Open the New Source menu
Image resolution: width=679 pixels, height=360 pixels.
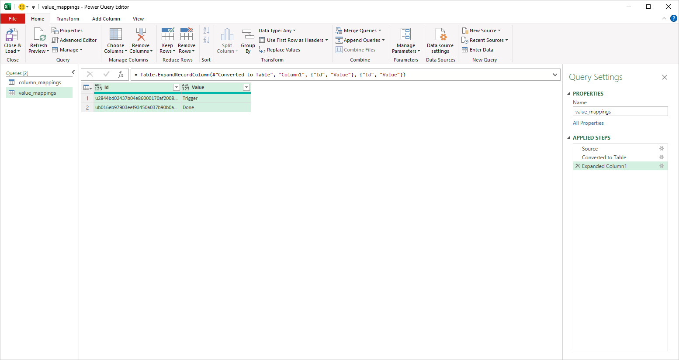pos(481,31)
